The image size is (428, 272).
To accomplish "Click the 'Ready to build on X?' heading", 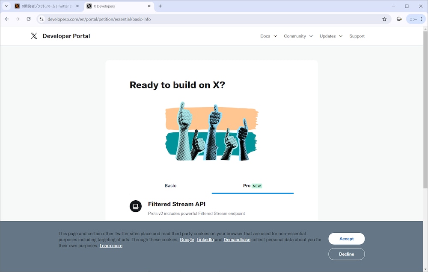I will point(178,85).
